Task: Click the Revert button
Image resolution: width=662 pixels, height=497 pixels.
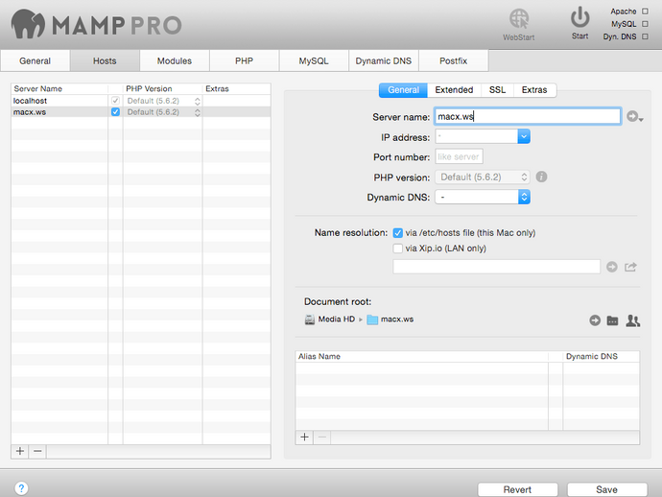Action: [518, 489]
